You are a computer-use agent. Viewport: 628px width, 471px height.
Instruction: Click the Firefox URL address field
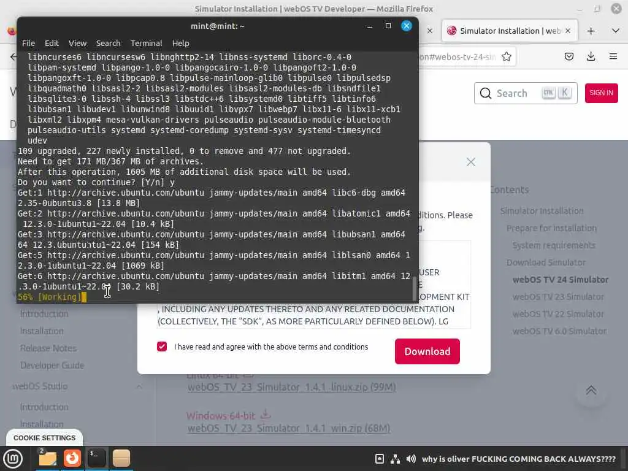click(456, 57)
